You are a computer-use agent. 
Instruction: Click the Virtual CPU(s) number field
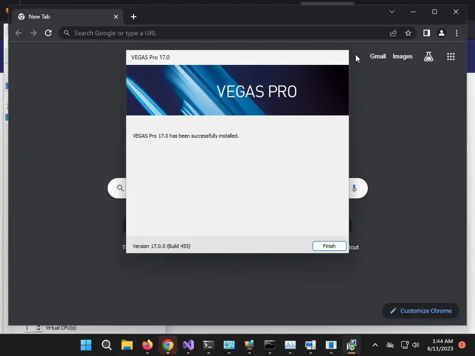click(29, 328)
